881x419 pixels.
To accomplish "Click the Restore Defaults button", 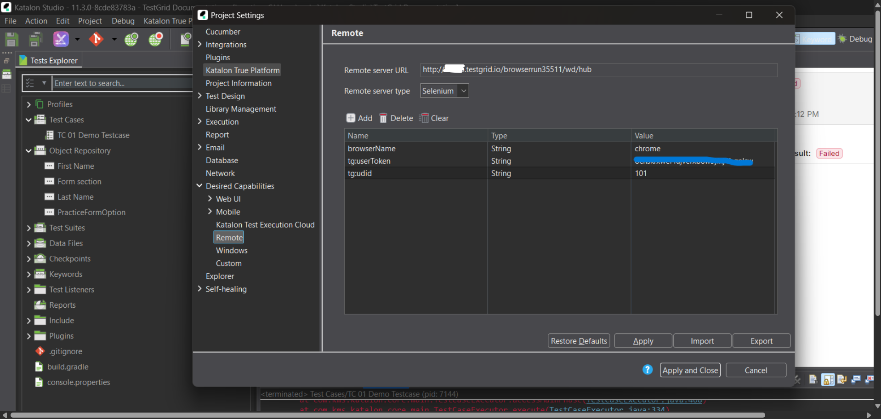I will point(579,341).
